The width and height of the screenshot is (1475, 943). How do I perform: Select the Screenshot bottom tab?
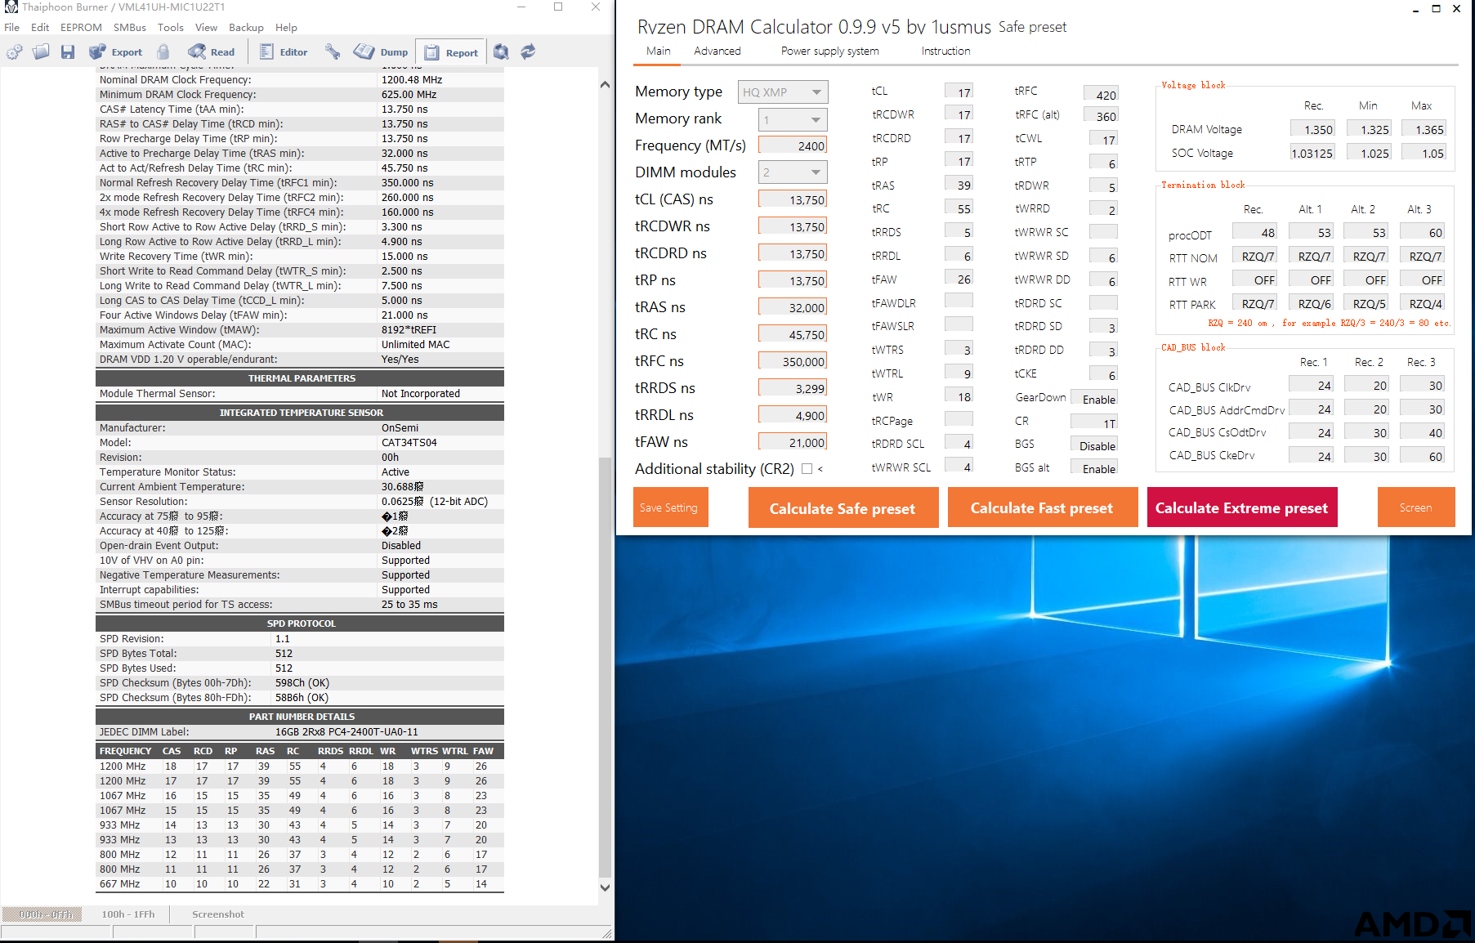[218, 914]
